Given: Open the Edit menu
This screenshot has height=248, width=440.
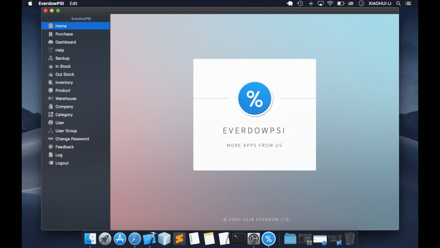Looking at the screenshot, I should click(x=73, y=4).
